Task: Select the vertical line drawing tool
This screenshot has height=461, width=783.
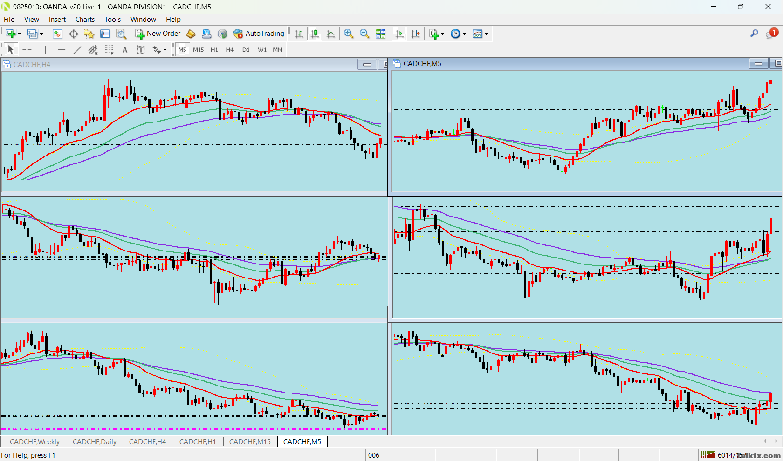Action: 46,50
